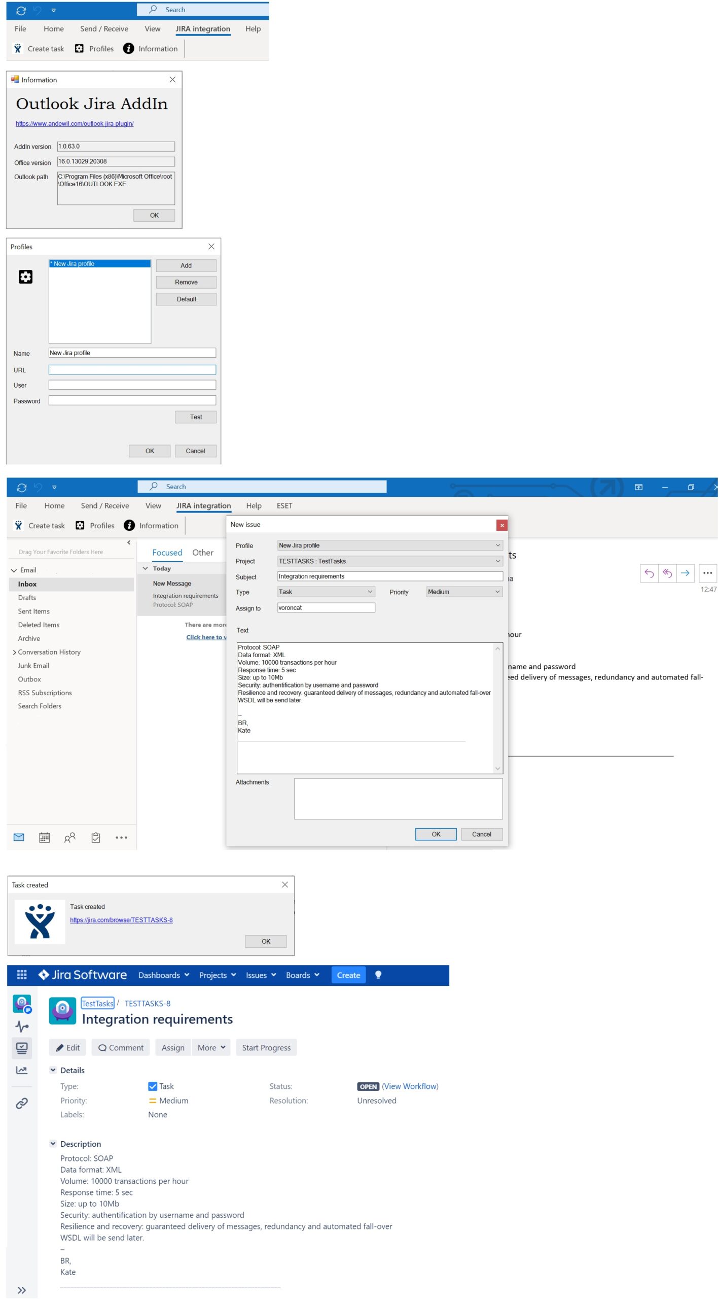
Task: Click Information icon in lower ribbon
Action: (129, 525)
